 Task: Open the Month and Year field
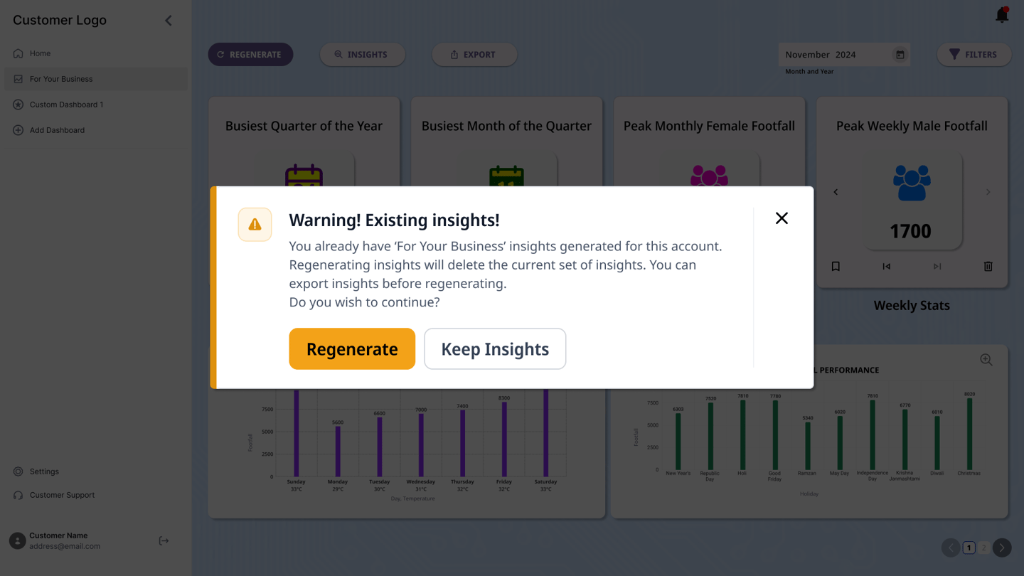tap(835, 55)
